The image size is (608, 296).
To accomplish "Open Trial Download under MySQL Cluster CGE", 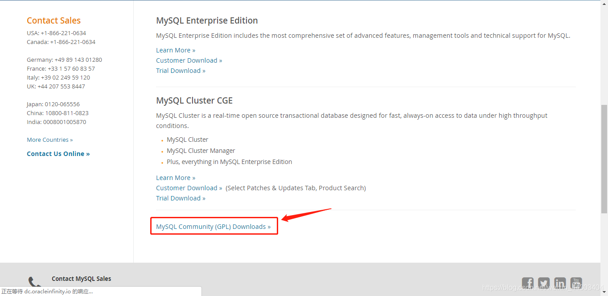I will [x=181, y=198].
